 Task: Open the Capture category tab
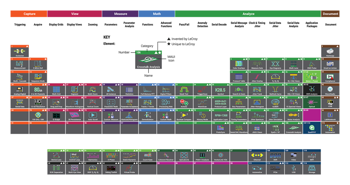click(x=29, y=14)
